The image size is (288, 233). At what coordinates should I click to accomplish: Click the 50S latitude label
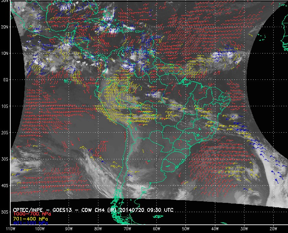[x=5, y=212]
